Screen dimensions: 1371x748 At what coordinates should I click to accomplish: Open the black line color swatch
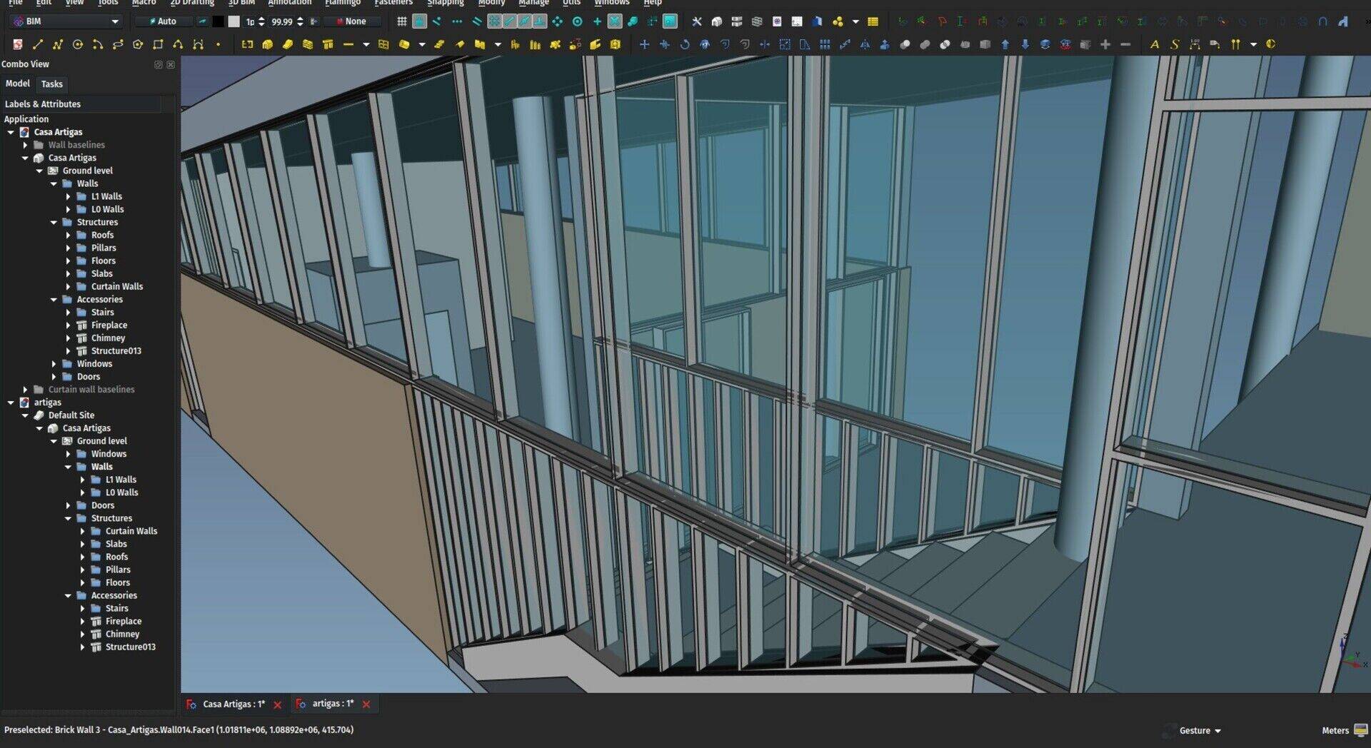click(x=219, y=21)
